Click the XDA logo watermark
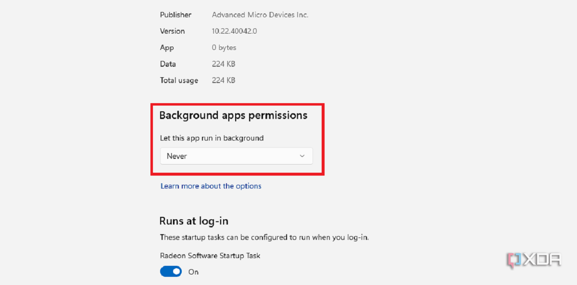 click(534, 260)
